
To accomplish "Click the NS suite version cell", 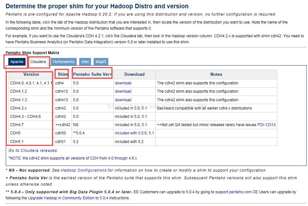I will tap(93, 125).
